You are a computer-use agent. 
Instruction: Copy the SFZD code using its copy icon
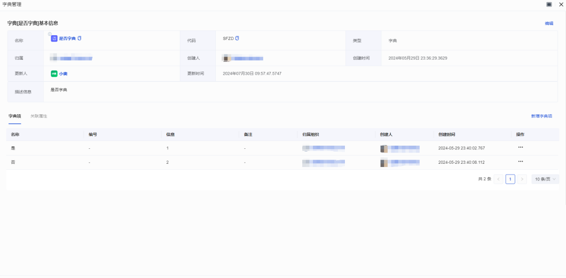pos(237,38)
